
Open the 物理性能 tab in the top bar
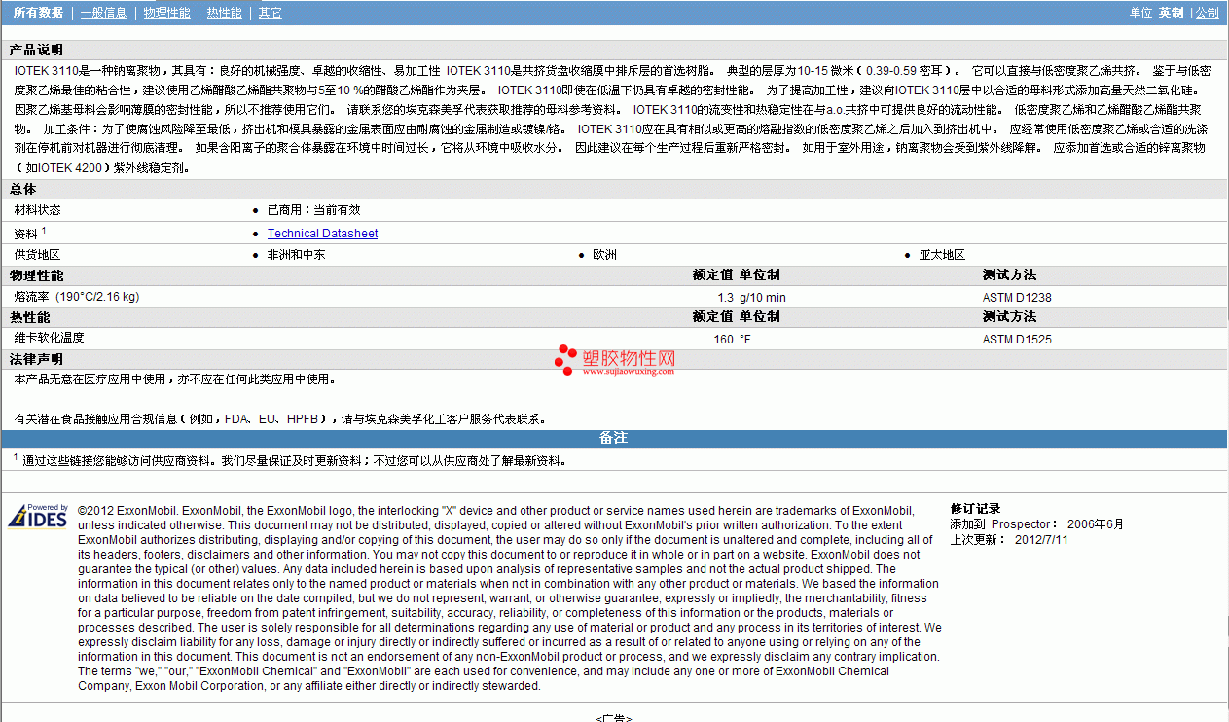coord(167,13)
